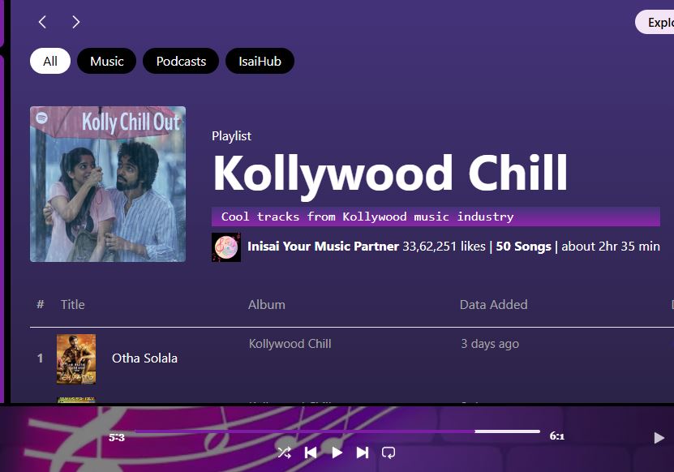Viewport: 674px width, 472px height.
Task: Open Kolly Chill Out playlist cover
Action: (108, 184)
